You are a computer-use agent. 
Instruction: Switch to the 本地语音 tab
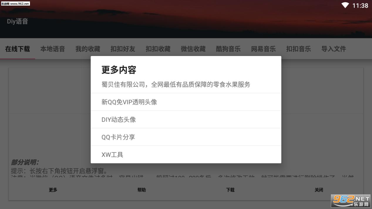pyautogui.click(x=53, y=49)
